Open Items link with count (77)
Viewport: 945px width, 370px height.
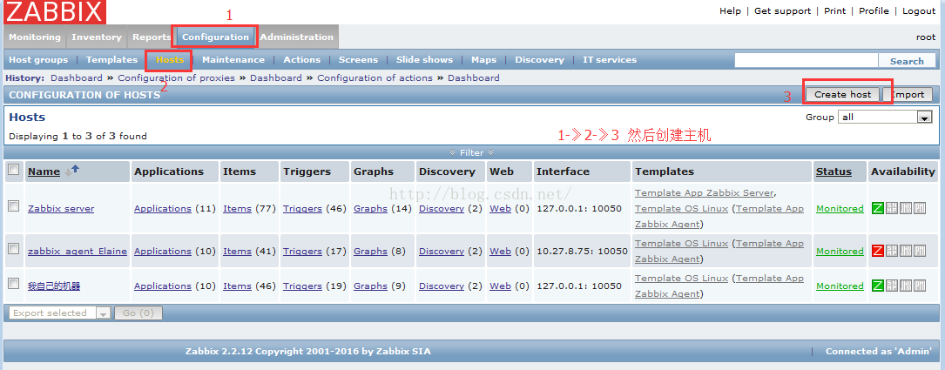237,208
